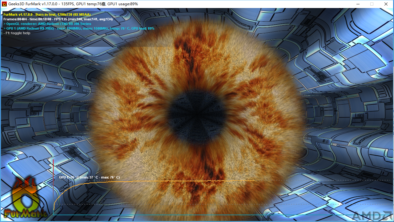This screenshot has height=222, width=394.
Task: Click the GPU temperature graph label
Action: (x=89, y=177)
